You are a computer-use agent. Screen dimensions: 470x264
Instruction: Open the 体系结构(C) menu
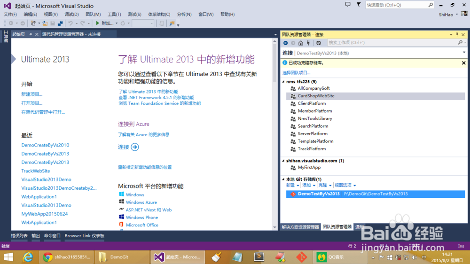point(159,14)
